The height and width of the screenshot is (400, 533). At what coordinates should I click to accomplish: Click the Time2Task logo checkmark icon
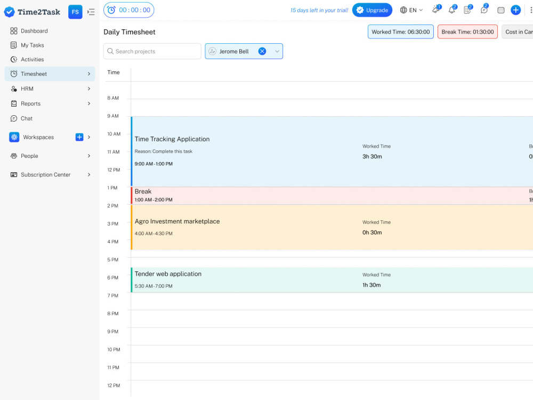click(x=9, y=12)
